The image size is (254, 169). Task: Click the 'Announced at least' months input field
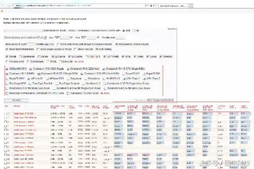click(x=31, y=44)
